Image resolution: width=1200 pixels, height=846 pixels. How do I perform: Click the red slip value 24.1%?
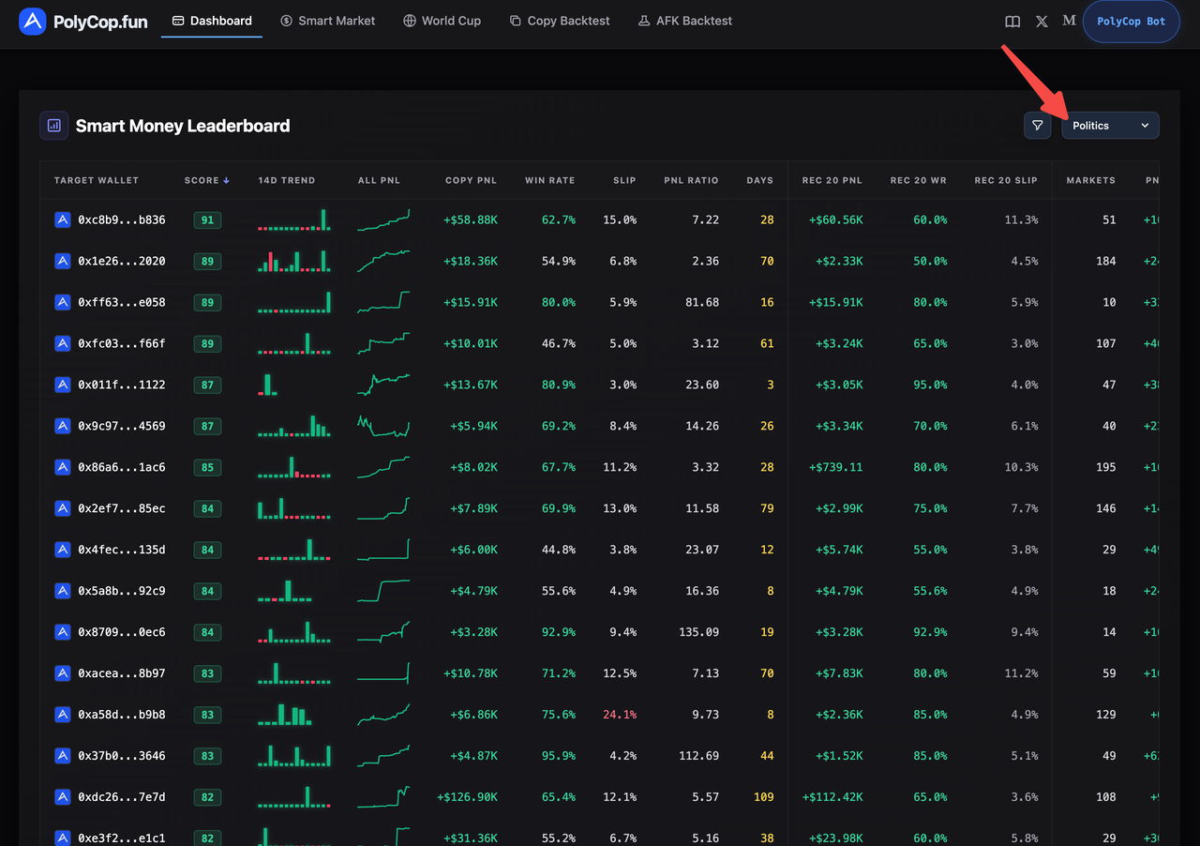coord(620,715)
